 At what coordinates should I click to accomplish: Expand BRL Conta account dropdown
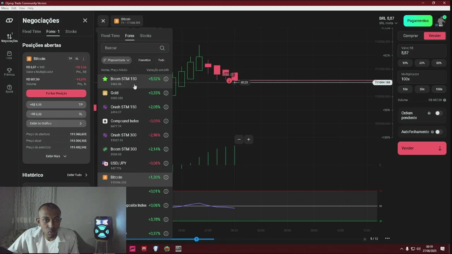pos(388,23)
